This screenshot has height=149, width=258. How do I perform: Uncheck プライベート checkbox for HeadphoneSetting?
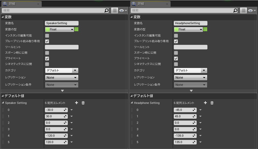pos(176,59)
